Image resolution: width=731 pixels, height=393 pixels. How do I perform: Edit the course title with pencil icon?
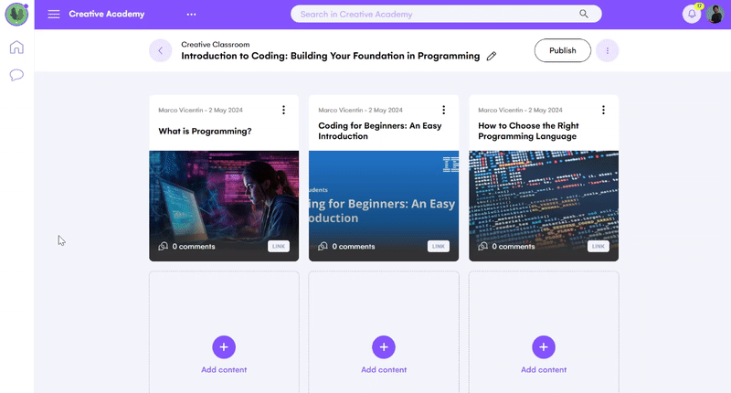[x=492, y=57]
